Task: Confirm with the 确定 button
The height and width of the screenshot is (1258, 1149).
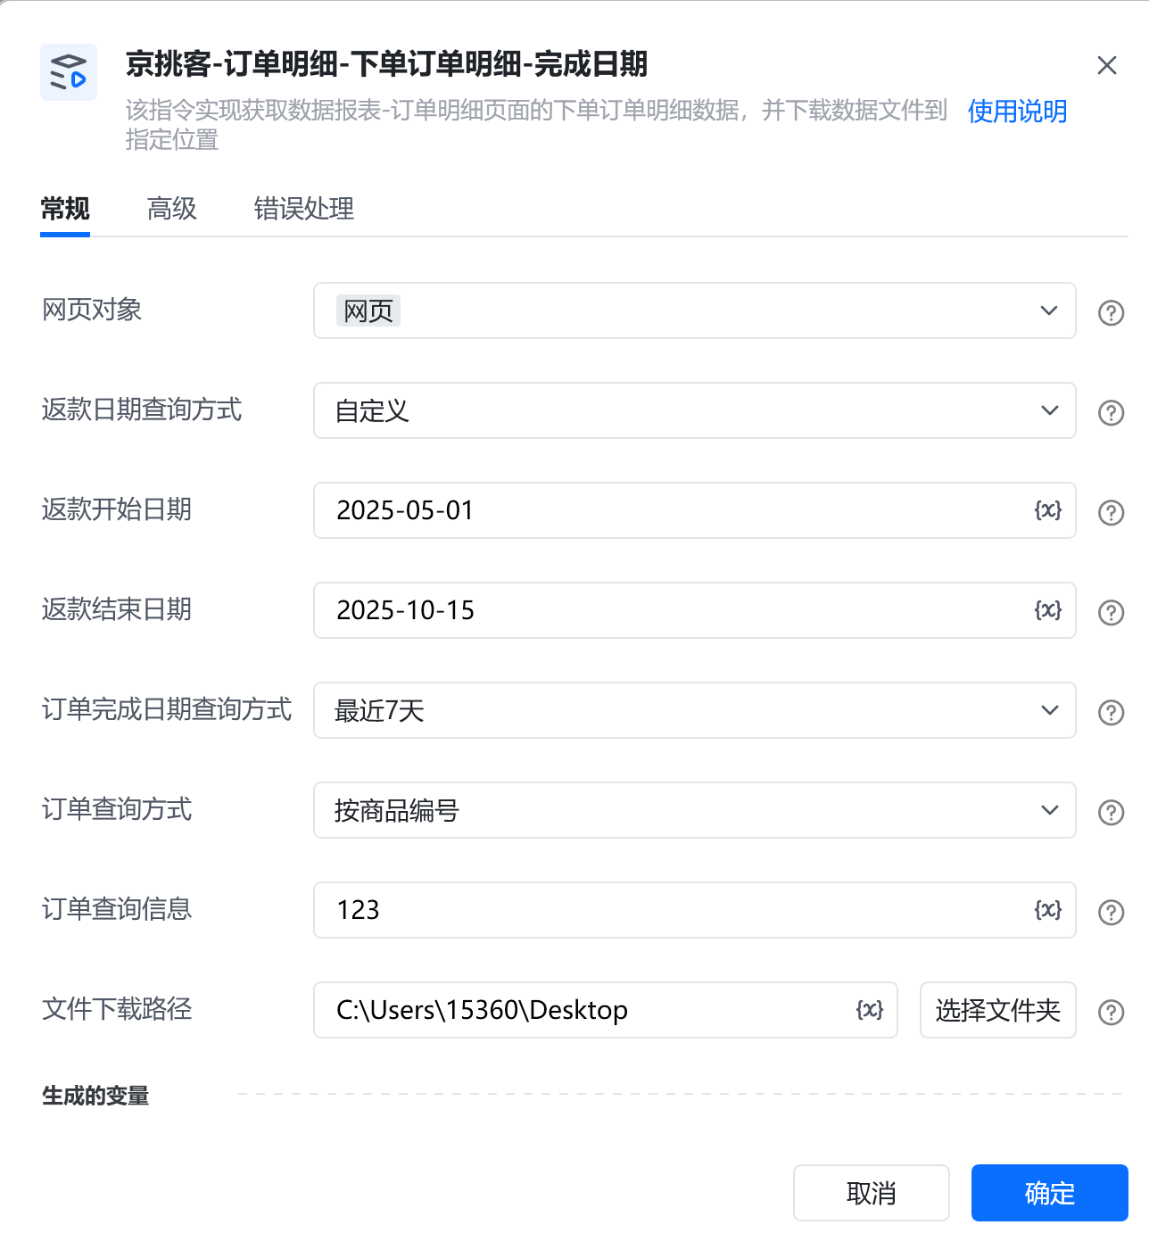Action: [x=1050, y=1193]
